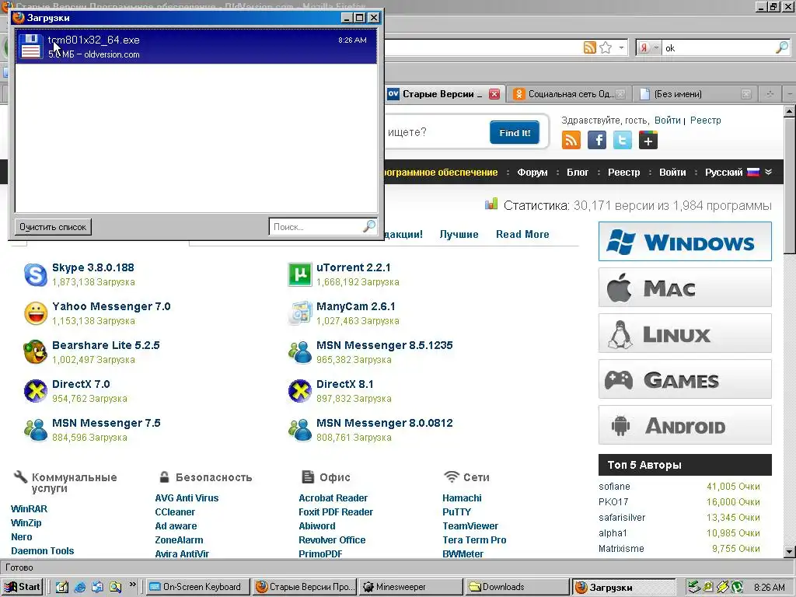The width and height of the screenshot is (796, 597).
Task: Close the Старые Версии tab
Action: click(x=494, y=94)
